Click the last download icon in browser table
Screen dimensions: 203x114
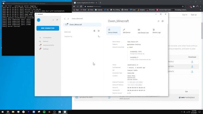pyautogui.click(x=192, y=72)
